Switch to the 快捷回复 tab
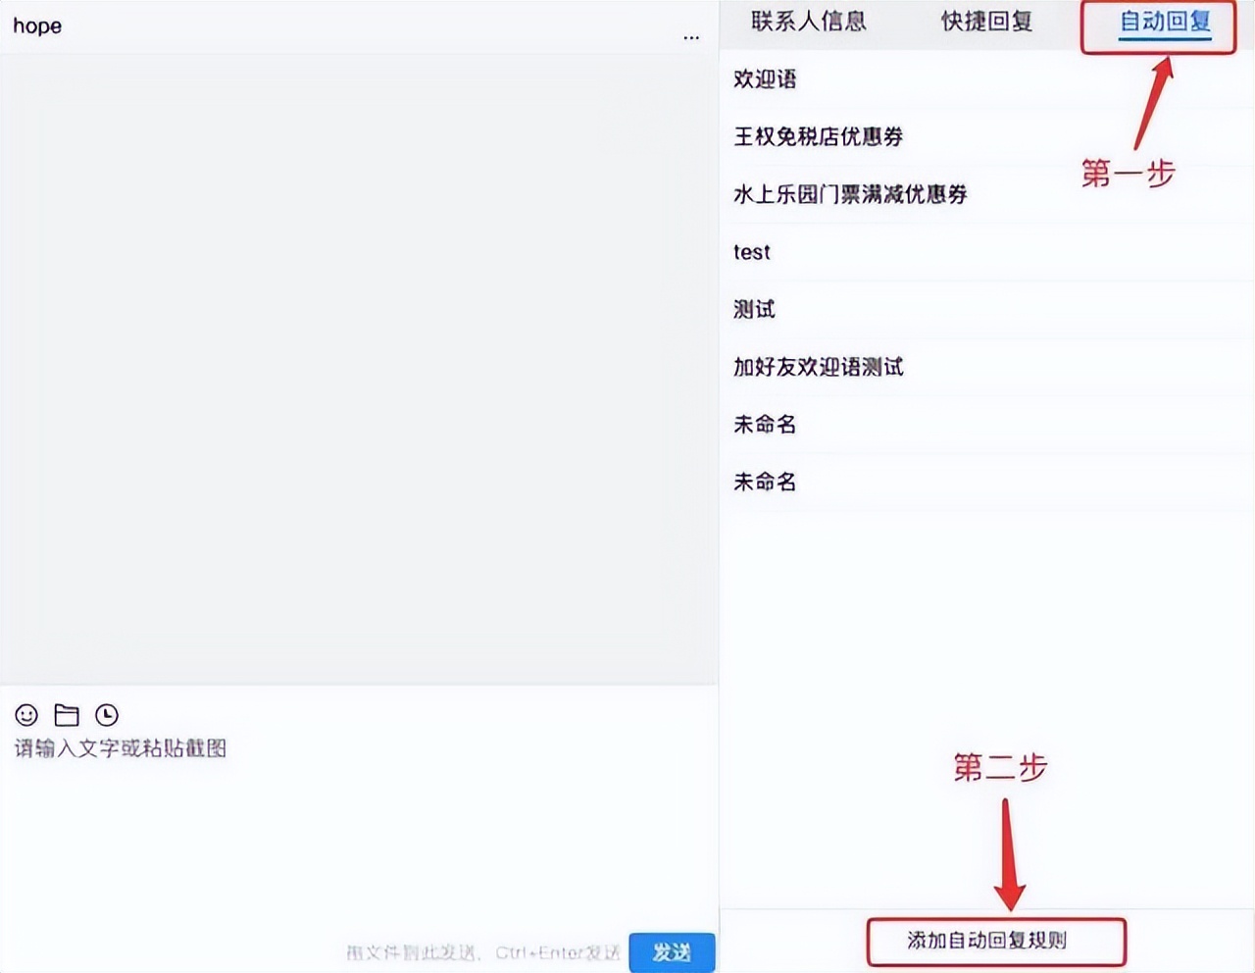 point(985,22)
